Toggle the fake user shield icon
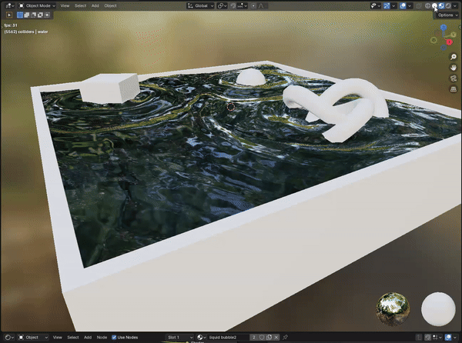This screenshot has width=462, height=343. click(262, 338)
